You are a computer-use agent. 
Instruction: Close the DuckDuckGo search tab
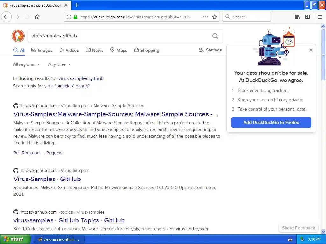click(66, 5)
